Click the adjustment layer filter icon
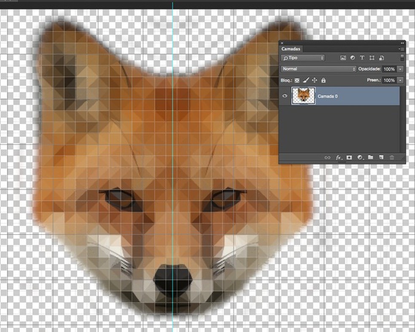The width and height of the screenshot is (415, 332). click(x=353, y=58)
